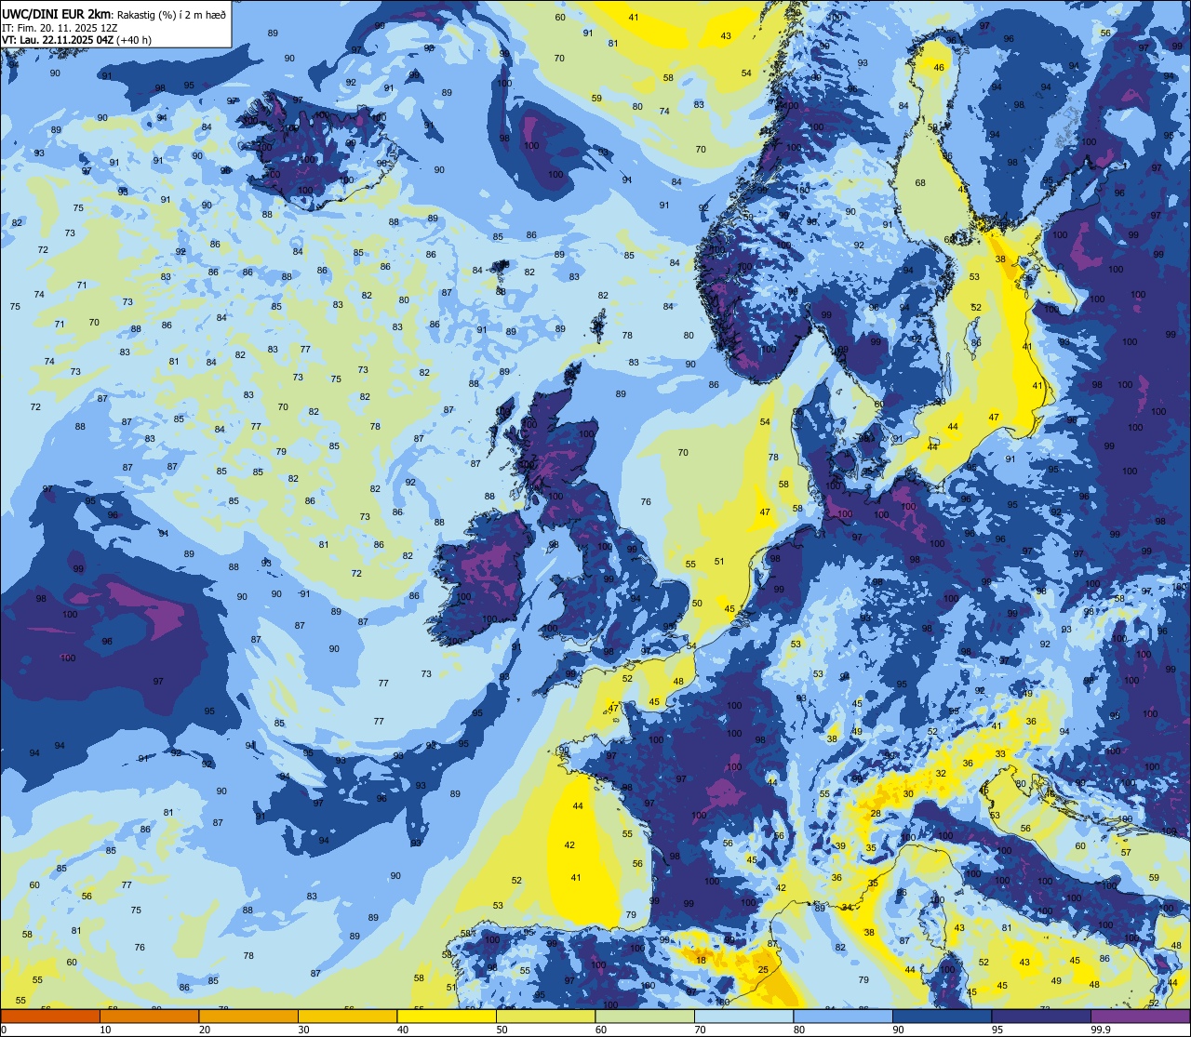Click the humidity value "18" over Spain

coord(701,960)
